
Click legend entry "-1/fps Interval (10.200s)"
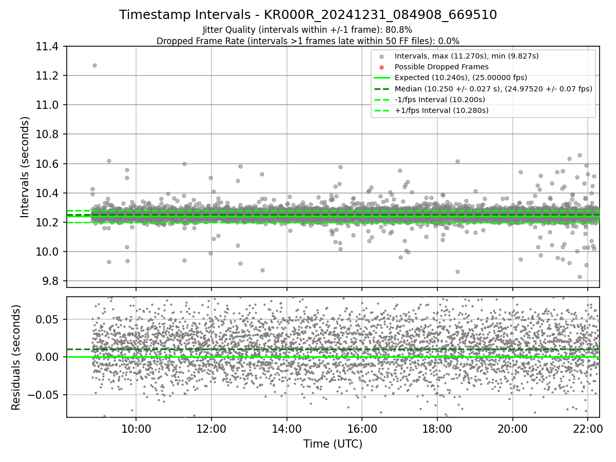pos(440,100)
